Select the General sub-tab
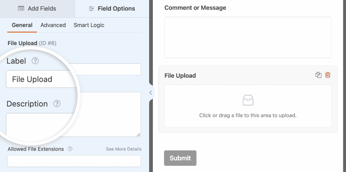Screen dimensions: 346x172 coord(22,25)
